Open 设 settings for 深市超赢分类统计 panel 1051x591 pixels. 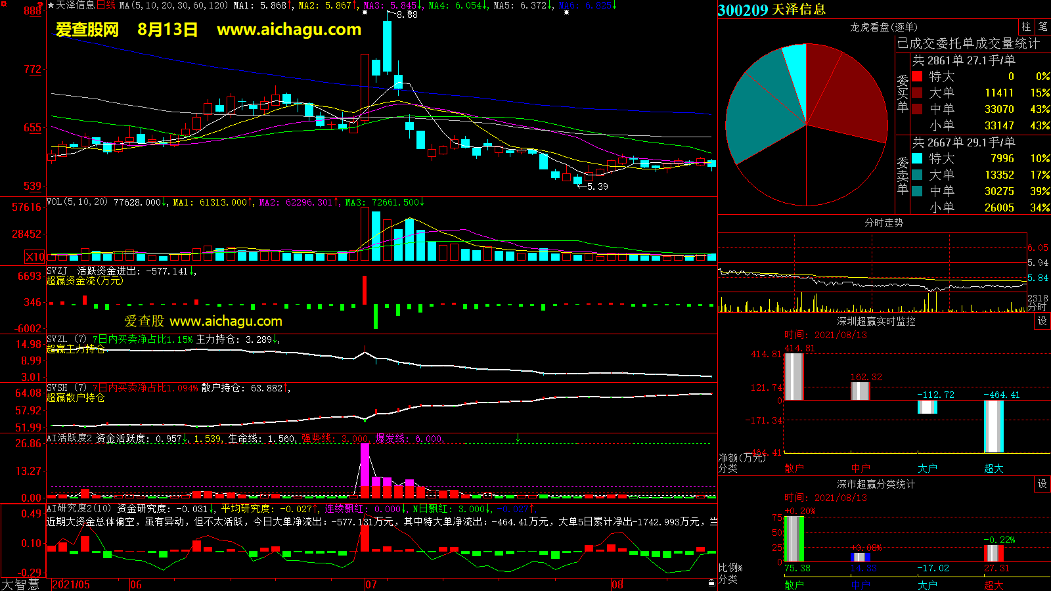pyautogui.click(x=1042, y=484)
